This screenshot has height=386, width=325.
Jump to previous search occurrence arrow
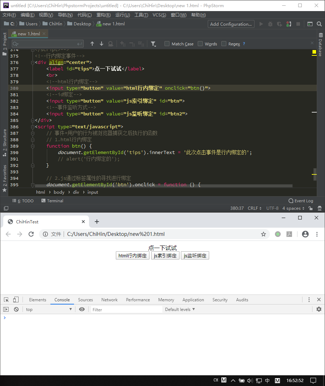(92, 44)
